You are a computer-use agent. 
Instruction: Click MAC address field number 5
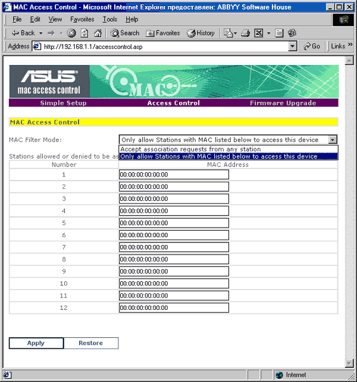174,223
